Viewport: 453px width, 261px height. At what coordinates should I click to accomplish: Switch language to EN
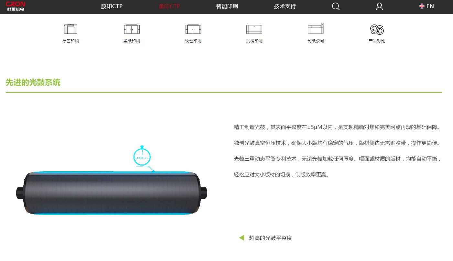(x=430, y=6)
